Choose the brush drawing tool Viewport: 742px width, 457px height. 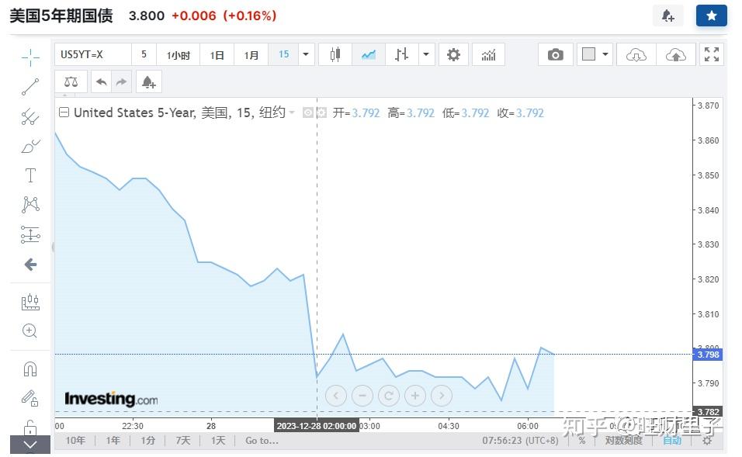pos(30,146)
